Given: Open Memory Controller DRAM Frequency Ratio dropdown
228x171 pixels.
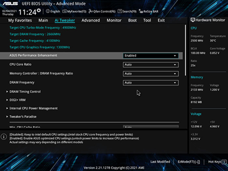Looking at the screenshot, I should pos(151,74).
